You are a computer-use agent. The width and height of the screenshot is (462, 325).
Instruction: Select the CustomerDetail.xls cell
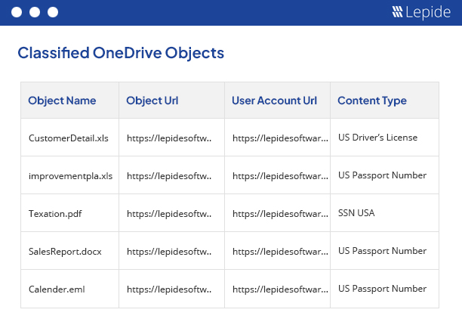69,138
